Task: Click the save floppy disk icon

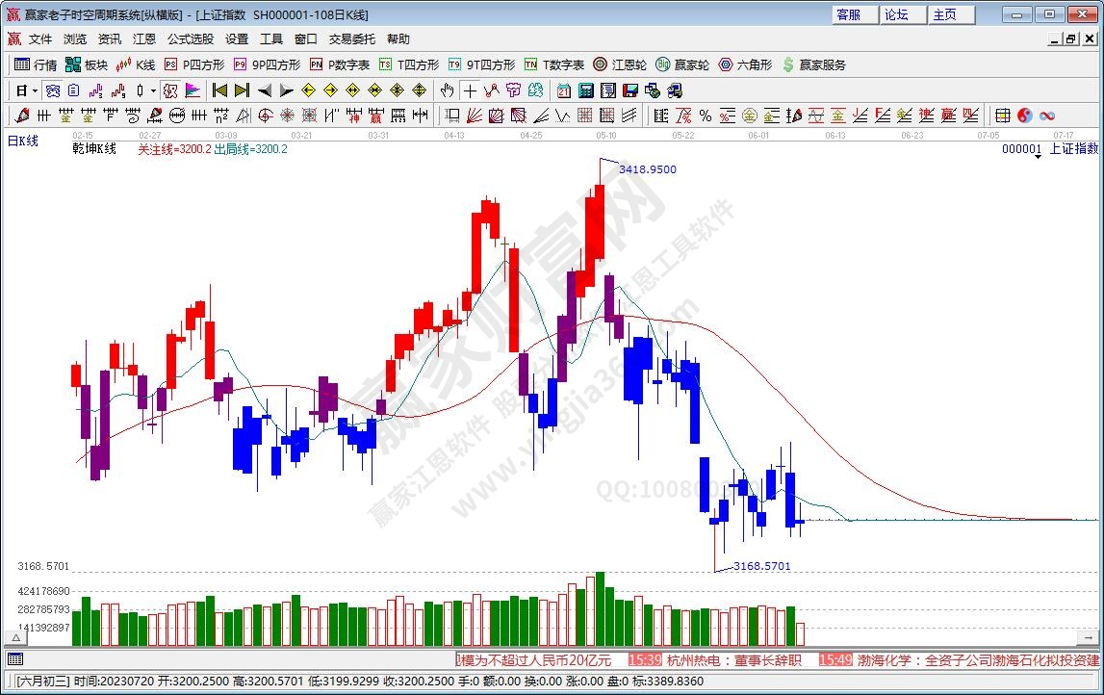Action: (629, 90)
